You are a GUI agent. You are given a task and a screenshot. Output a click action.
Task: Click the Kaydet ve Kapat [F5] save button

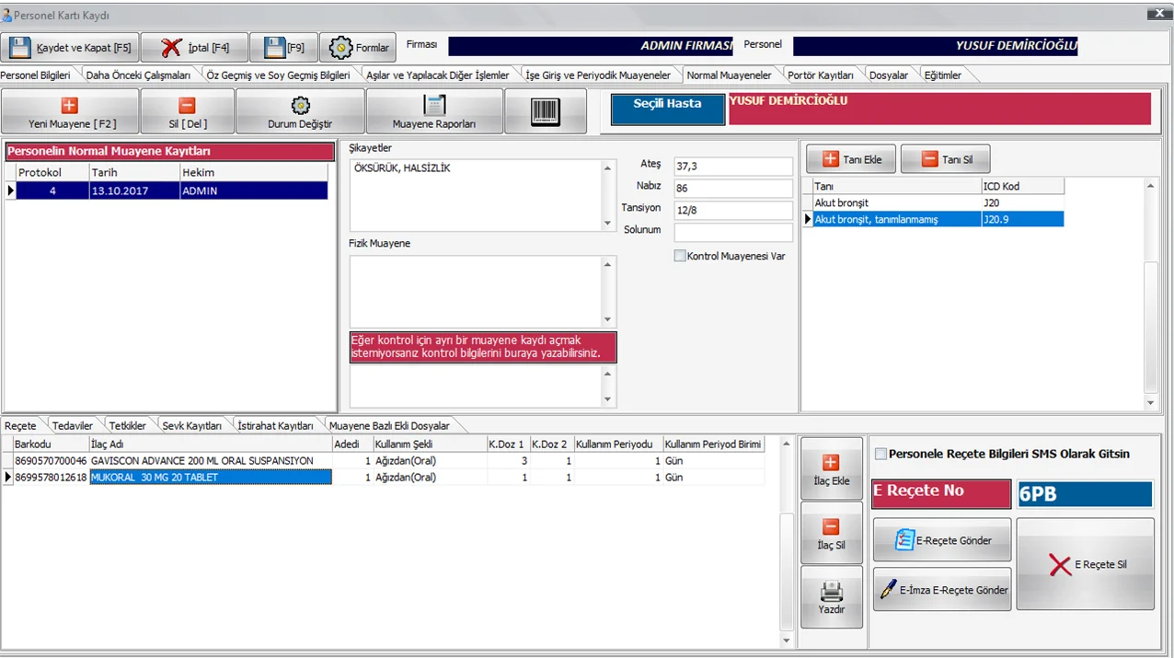click(70, 47)
